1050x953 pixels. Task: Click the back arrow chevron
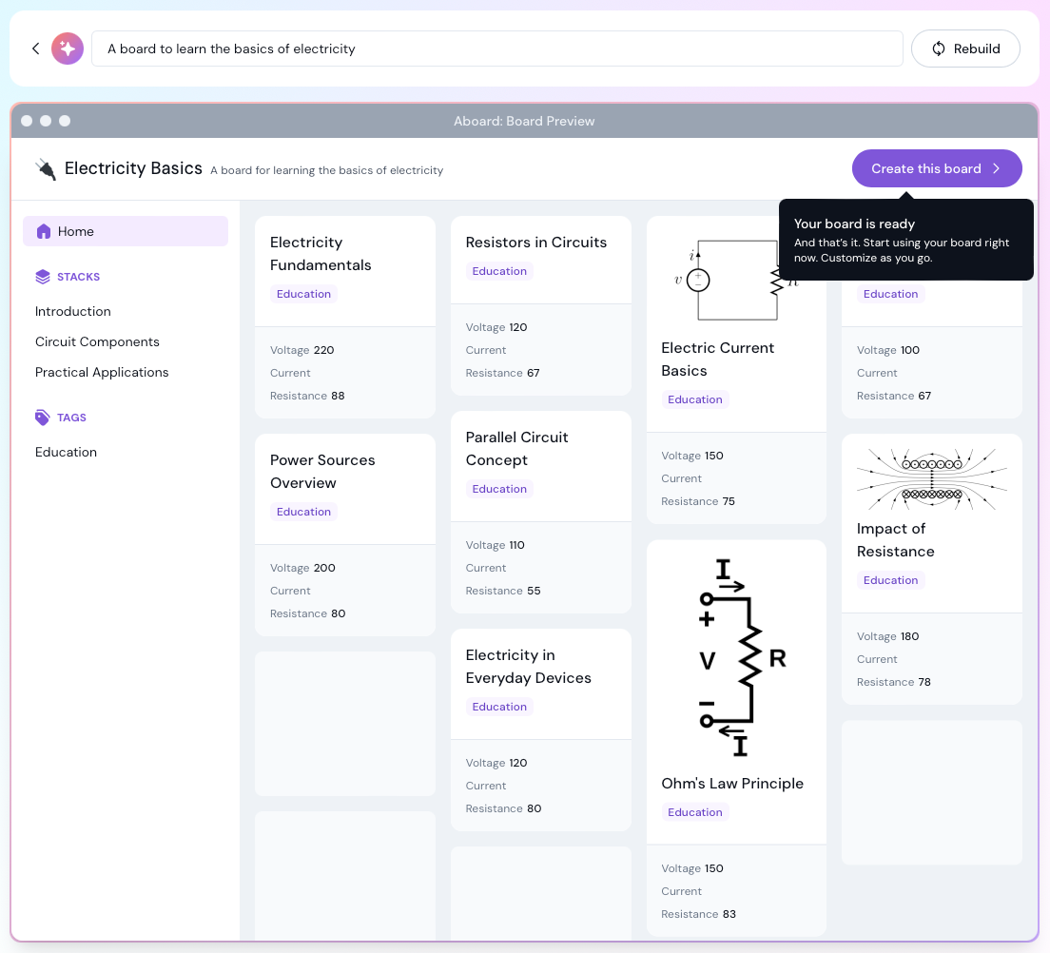click(x=36, y=49)
